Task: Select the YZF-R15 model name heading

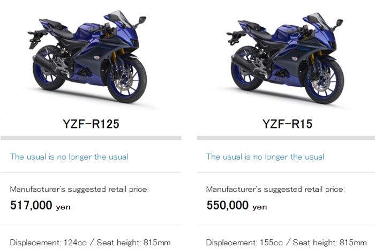Action: [x=287, y=124]
